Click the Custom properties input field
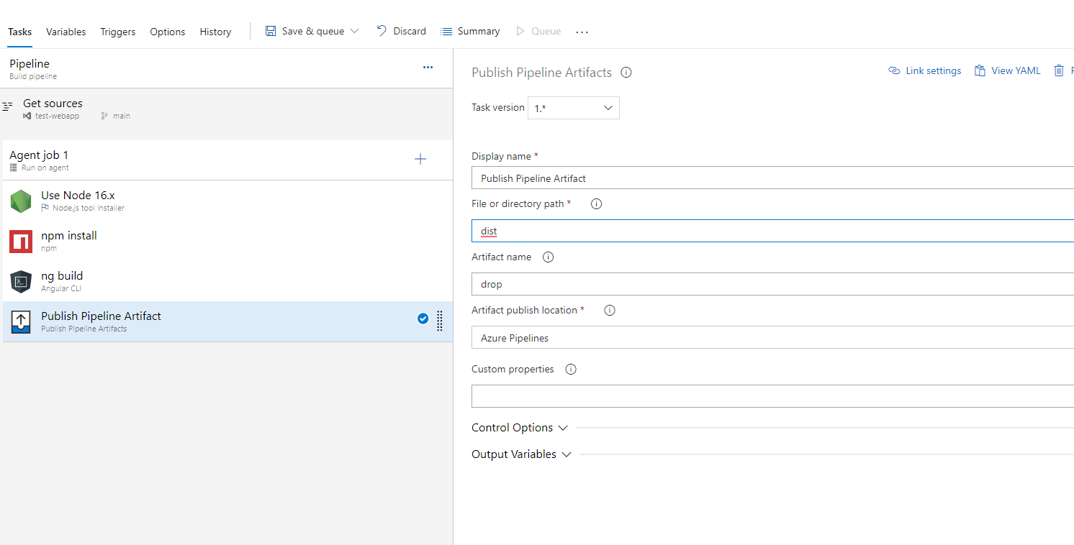 click(x=772, y=396)
